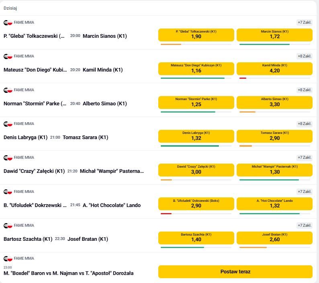
Task: Click FAME MMA logo icon for Kubiszyn fight
Action: (x=8, y=56)
